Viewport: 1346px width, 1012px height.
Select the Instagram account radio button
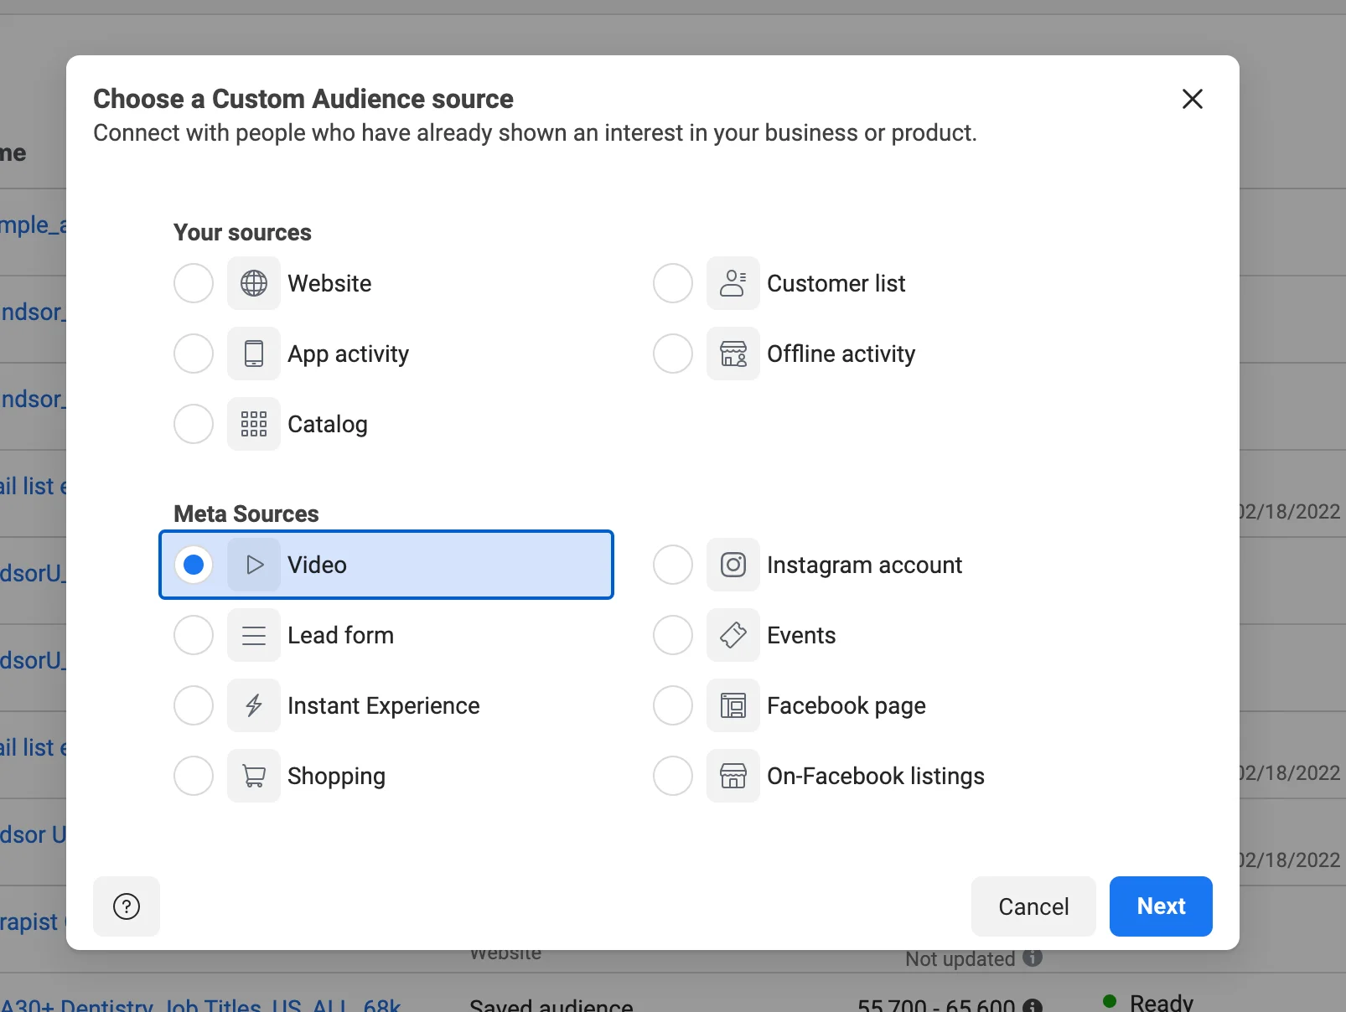pyautogui.click(x=673, y=565)
